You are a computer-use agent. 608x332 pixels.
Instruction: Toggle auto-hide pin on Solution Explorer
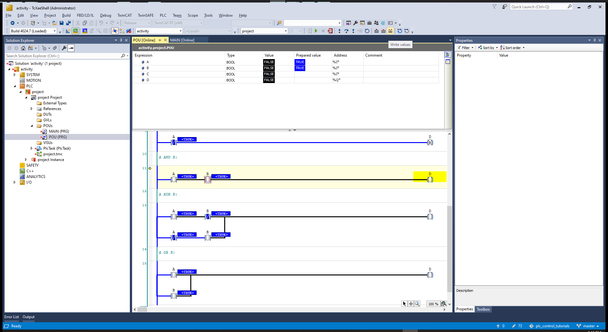click(121, 40)
